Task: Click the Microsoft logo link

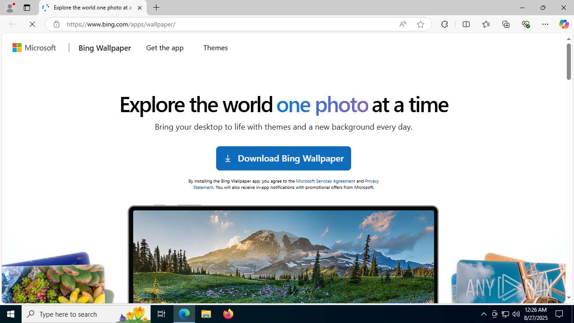Action: pyautogui.click(x=35, y=48)
